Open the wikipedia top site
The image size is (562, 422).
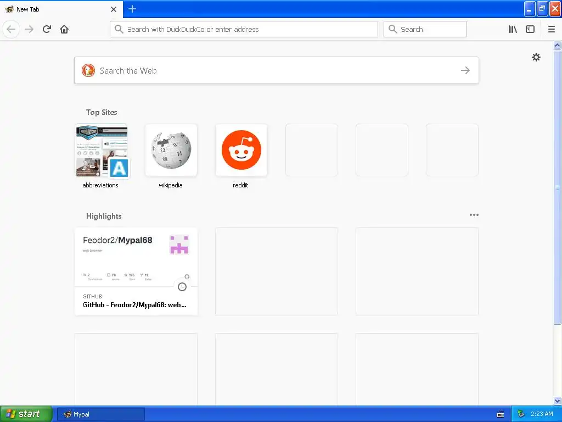(171, 156)
